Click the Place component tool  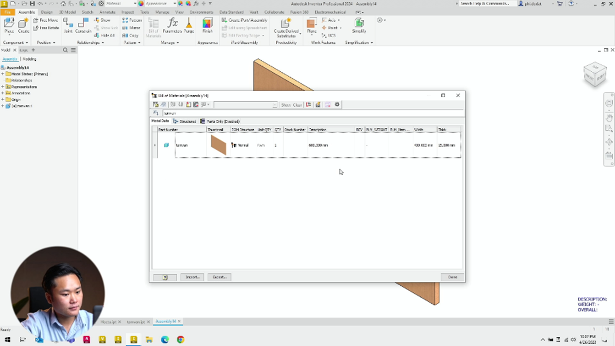pyautogui.click(x=9, y=25)
